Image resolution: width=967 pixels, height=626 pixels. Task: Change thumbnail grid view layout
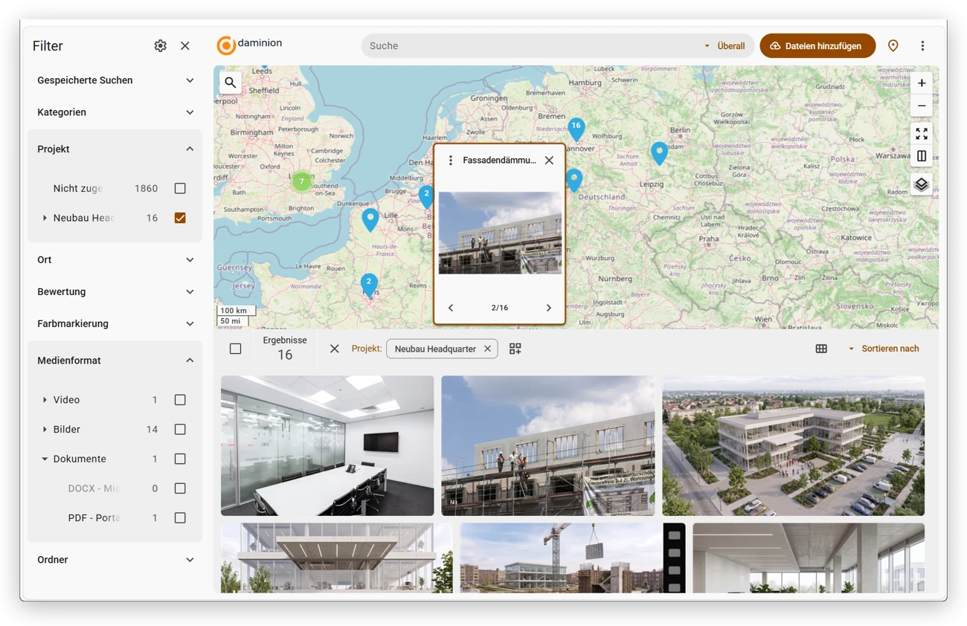pyautogui.click(x=821, y=349)
